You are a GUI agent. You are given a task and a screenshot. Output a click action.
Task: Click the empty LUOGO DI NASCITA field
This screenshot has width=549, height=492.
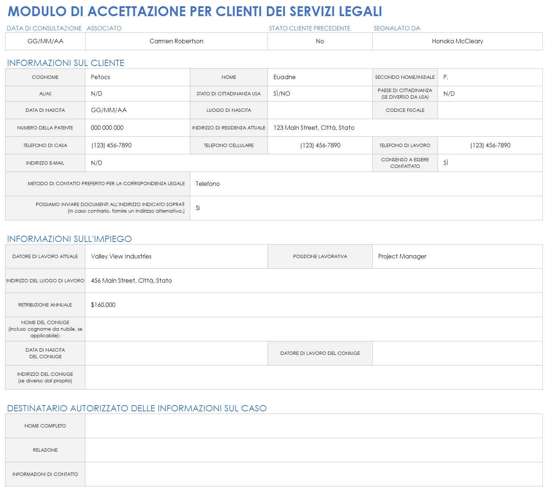pyautogui.click(x=320, y=110)
